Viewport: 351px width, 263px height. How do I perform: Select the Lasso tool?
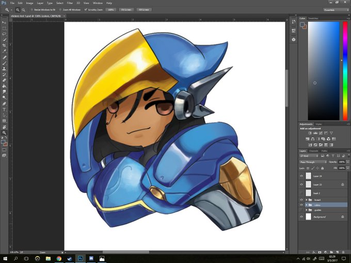[x=4, y=34]
